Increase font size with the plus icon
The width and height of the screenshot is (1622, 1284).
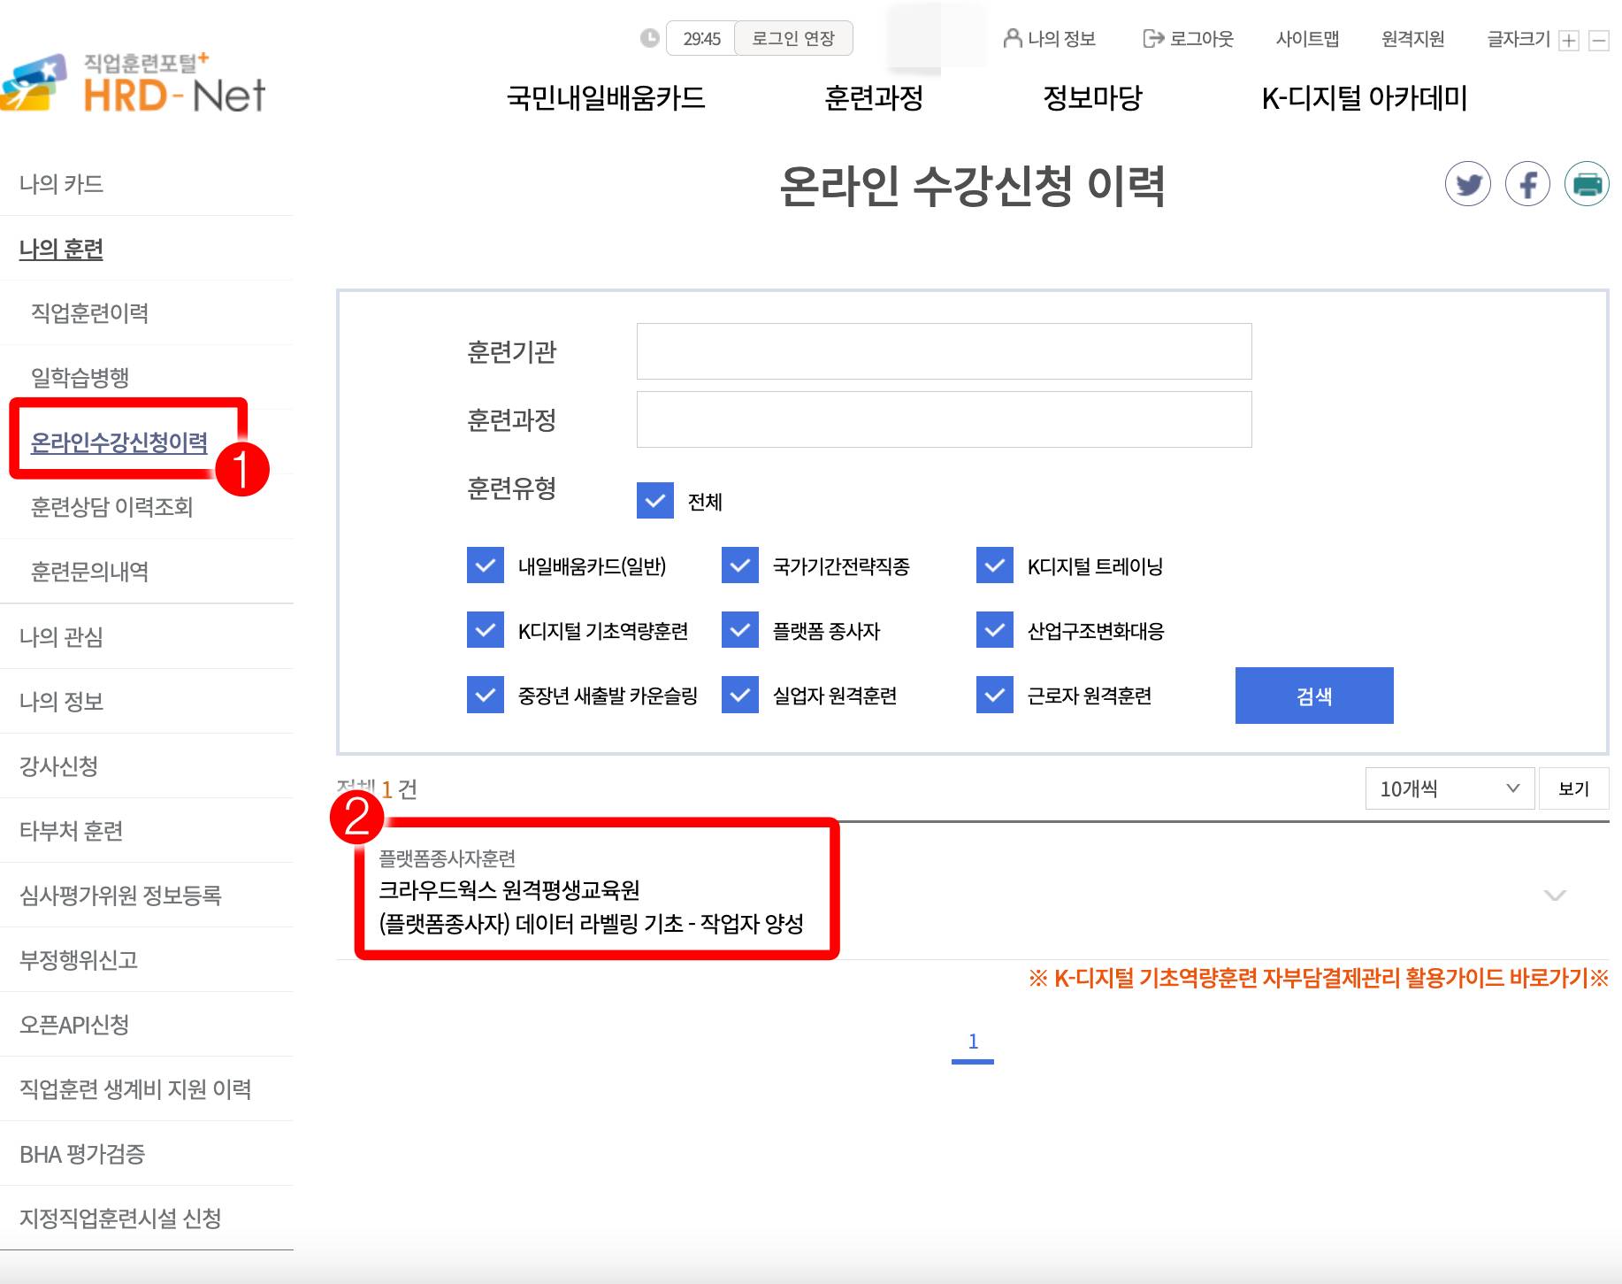pos(1568,40)
